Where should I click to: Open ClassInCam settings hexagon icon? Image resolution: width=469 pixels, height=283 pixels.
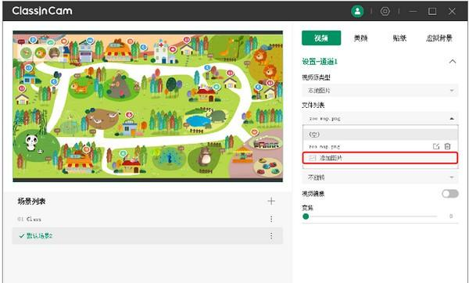tap(385, 12)
